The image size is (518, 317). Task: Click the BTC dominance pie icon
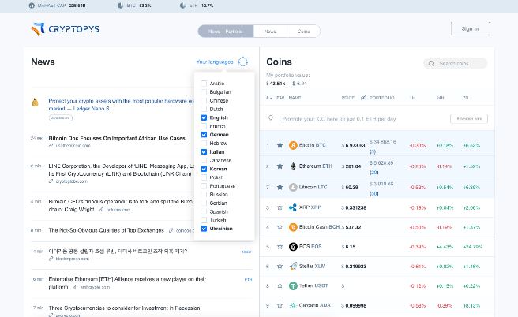coord(121,6)
